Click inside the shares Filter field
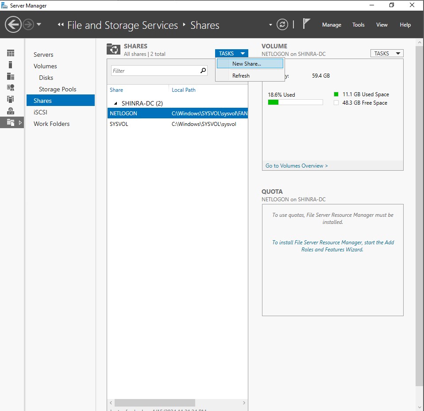Screen dimensions: 424x411 point(155,70)
